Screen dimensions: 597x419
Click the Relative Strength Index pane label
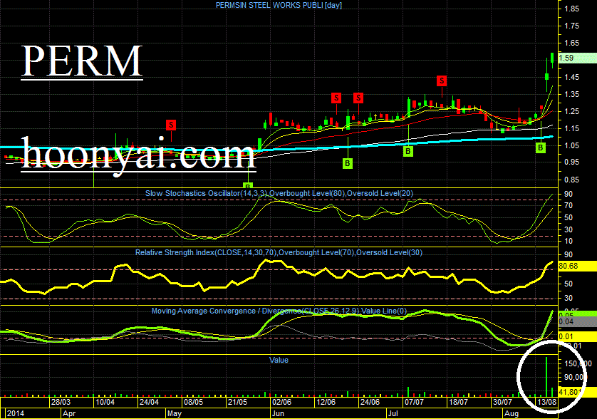point(279,252)
